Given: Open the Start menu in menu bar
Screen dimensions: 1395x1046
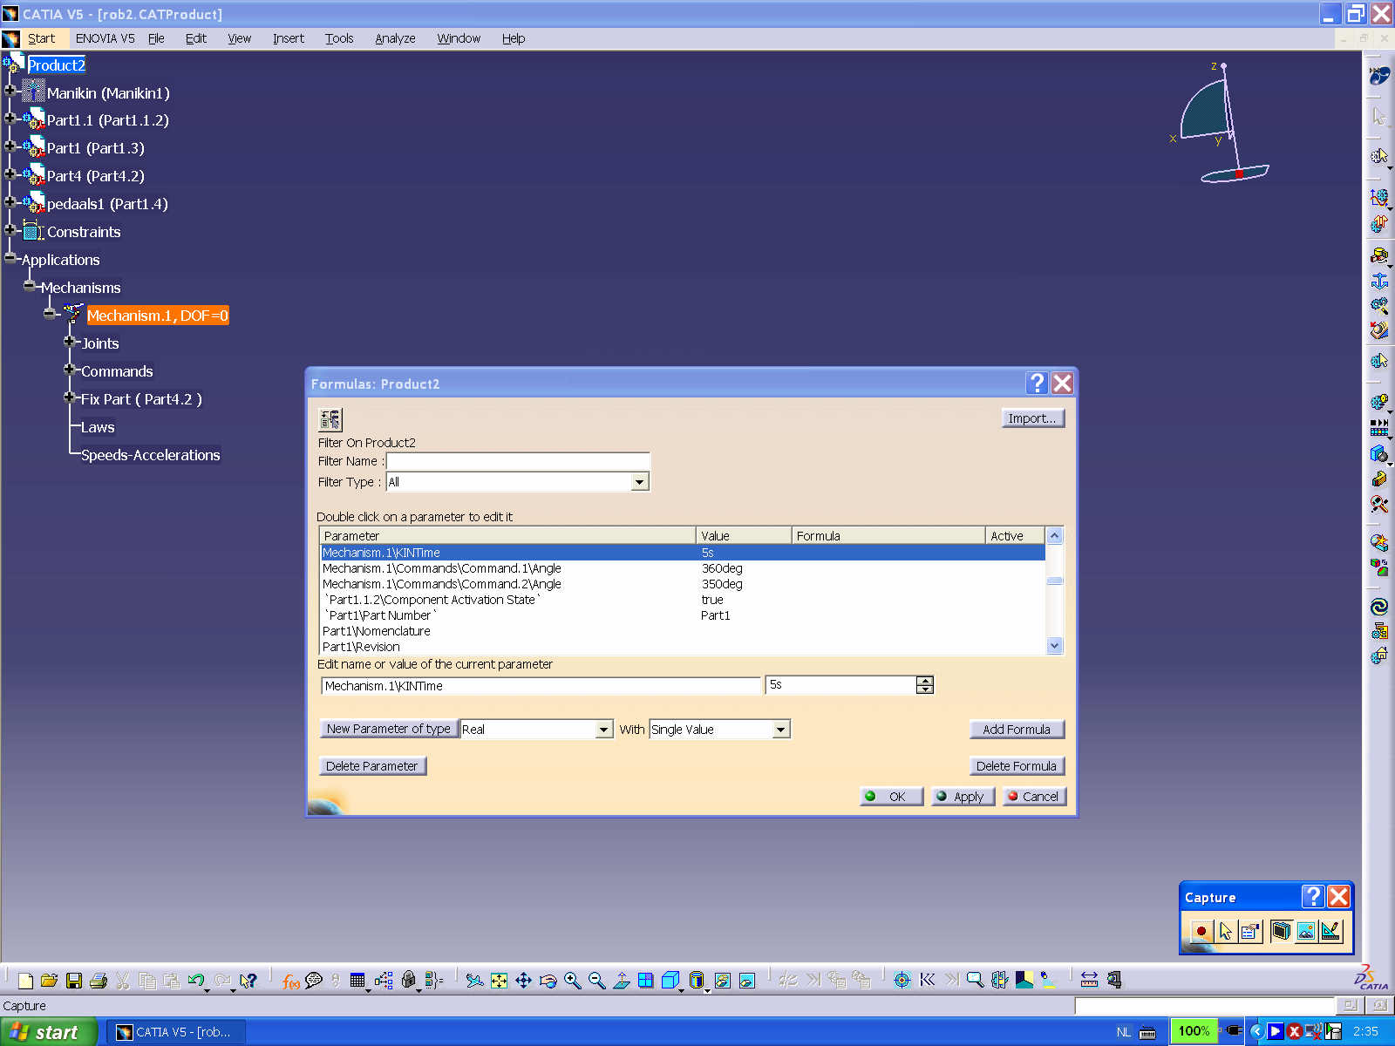Looking at the screenshot, I should click(41, 38).
